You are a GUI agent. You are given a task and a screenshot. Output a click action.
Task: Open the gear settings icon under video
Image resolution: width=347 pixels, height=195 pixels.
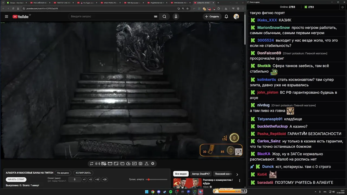[x=153, y=164]
